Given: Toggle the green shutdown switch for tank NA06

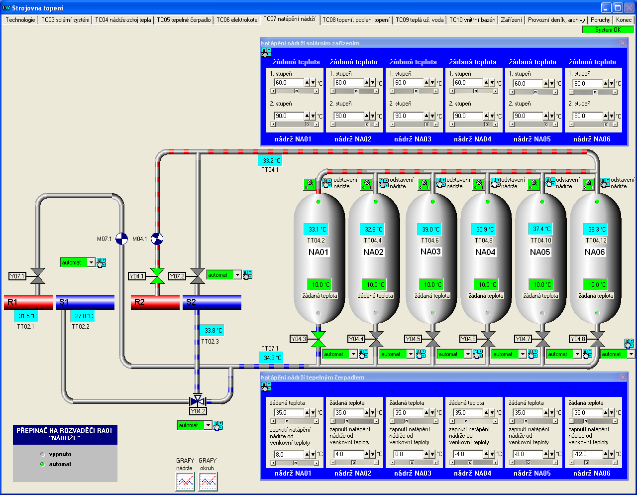Looking at the screenshot, I should click(588, 184).
